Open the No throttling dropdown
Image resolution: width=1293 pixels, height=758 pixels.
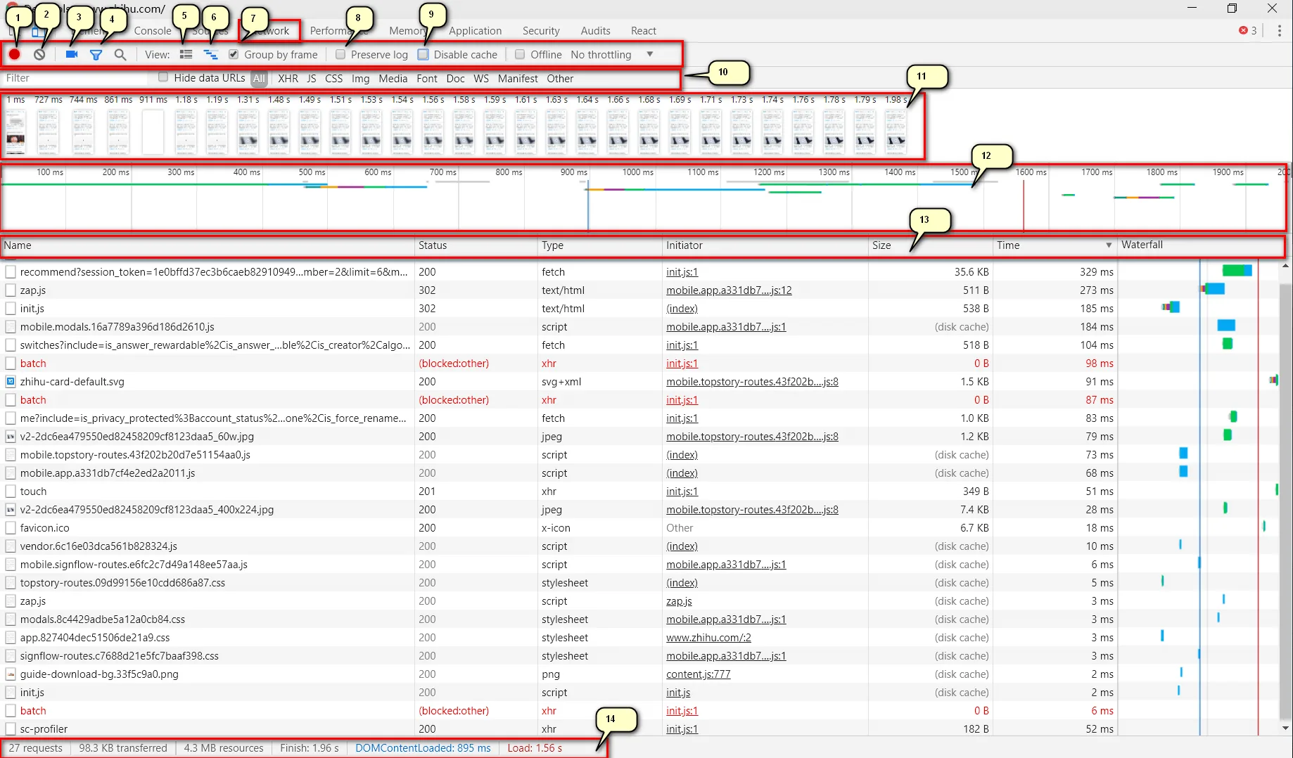tap(611, 54)
